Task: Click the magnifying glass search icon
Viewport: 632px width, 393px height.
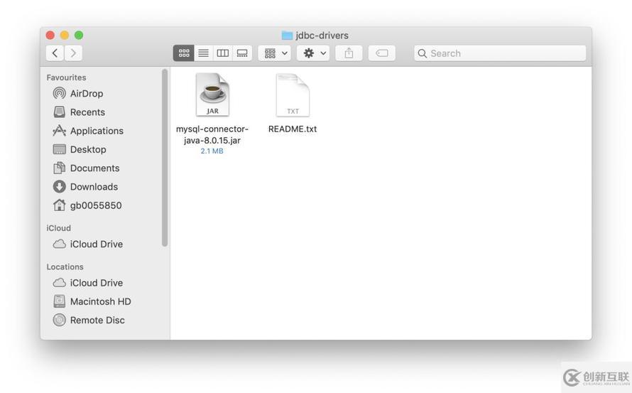Action: tap(422, 53)
